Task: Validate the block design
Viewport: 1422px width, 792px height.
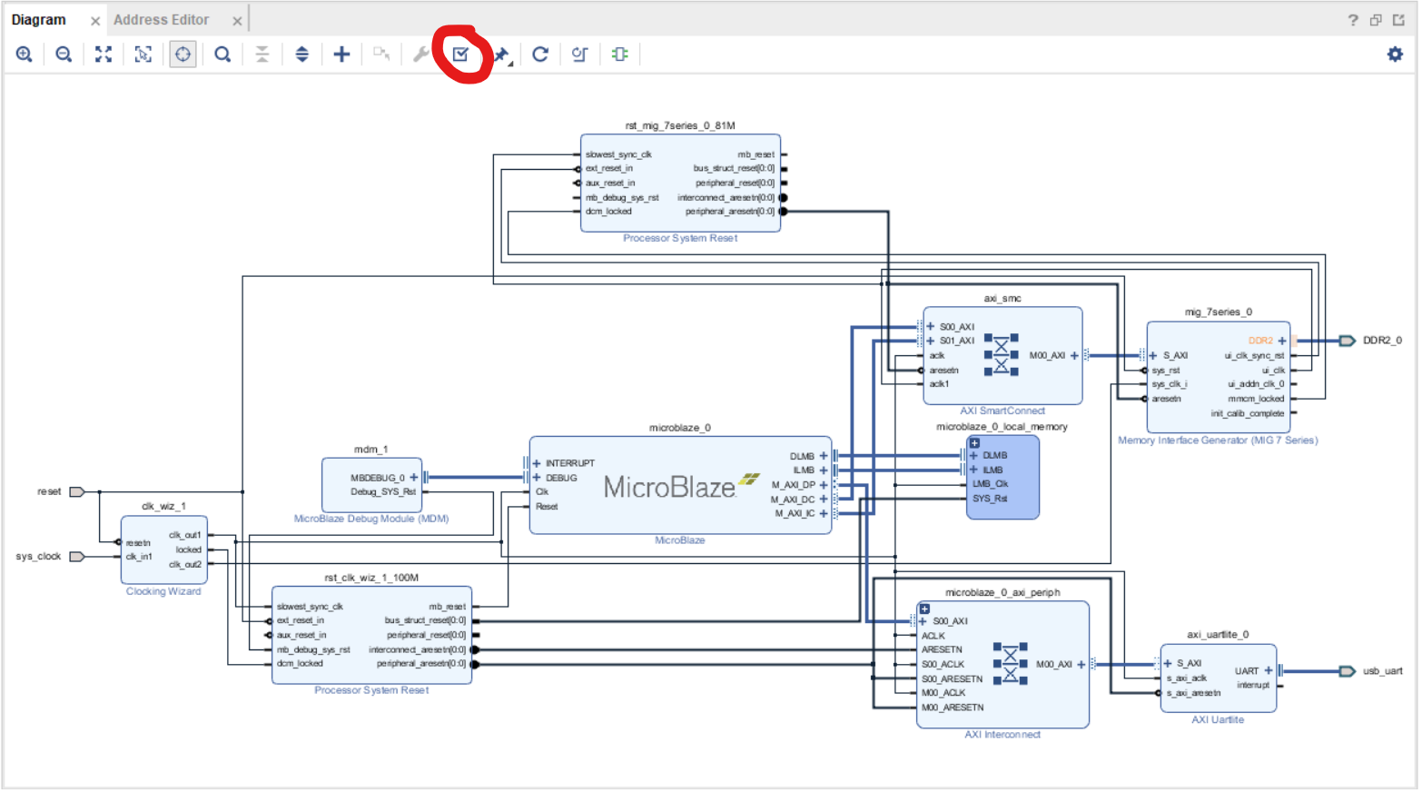Action: point(461,54)
